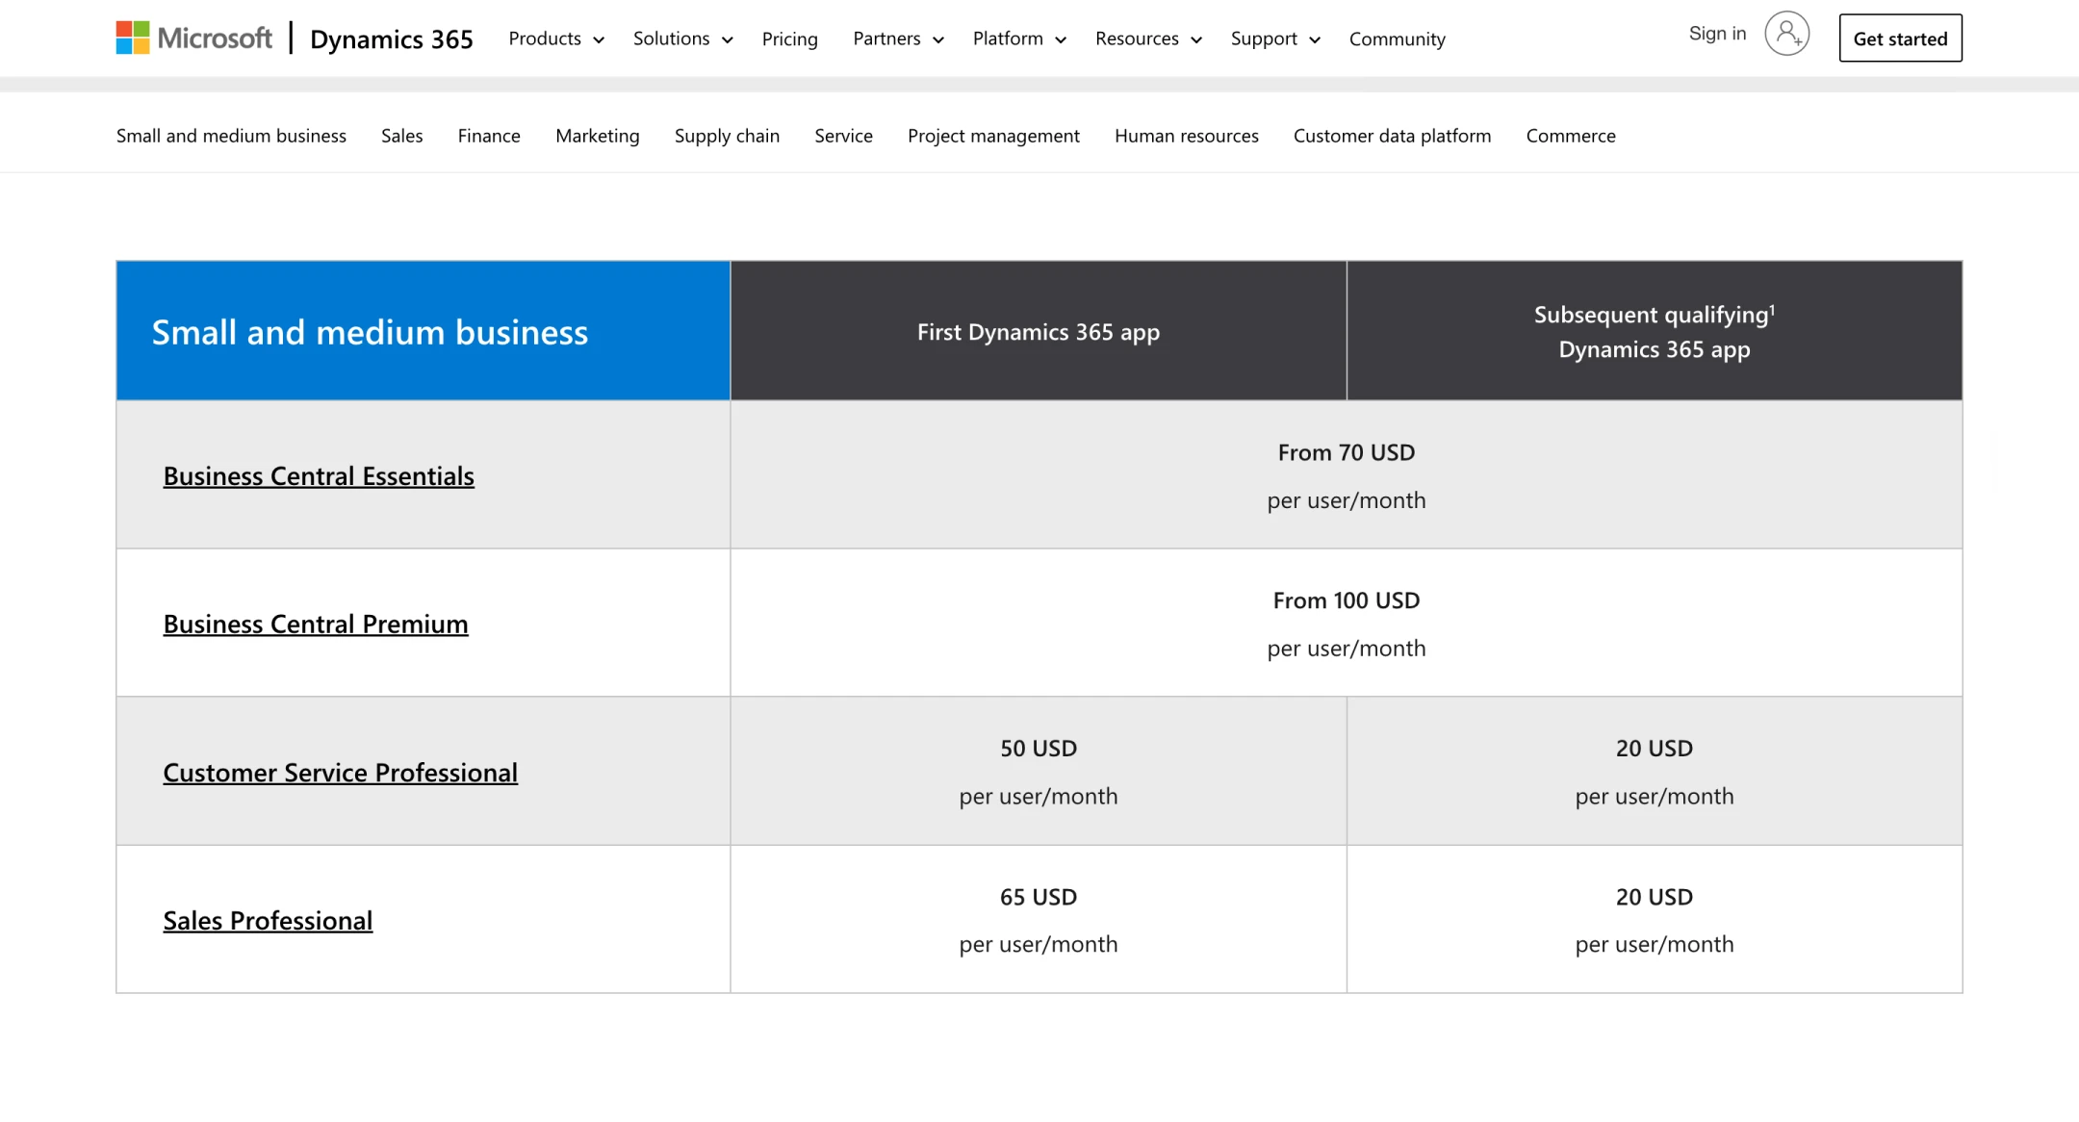The image size is (2079, 1122).
Task: Expand the Partners menu
Action: coord(897,38)
